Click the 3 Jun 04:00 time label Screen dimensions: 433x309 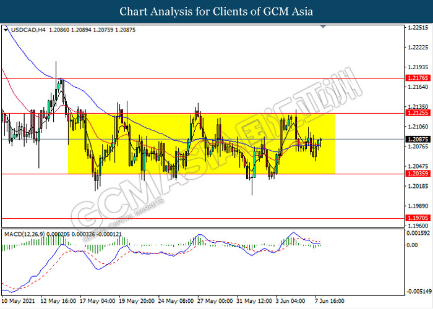290,301
